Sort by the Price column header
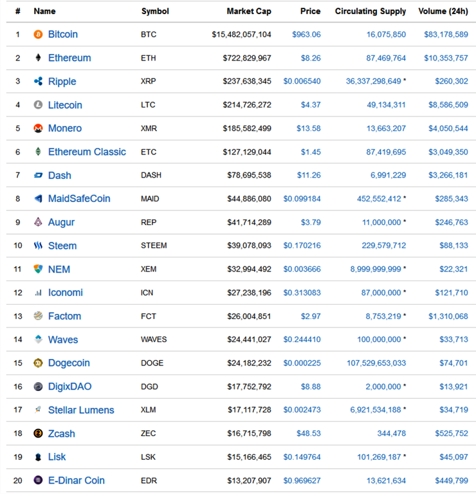The width and height of the screenshot is (476, 494). point(310,11)
